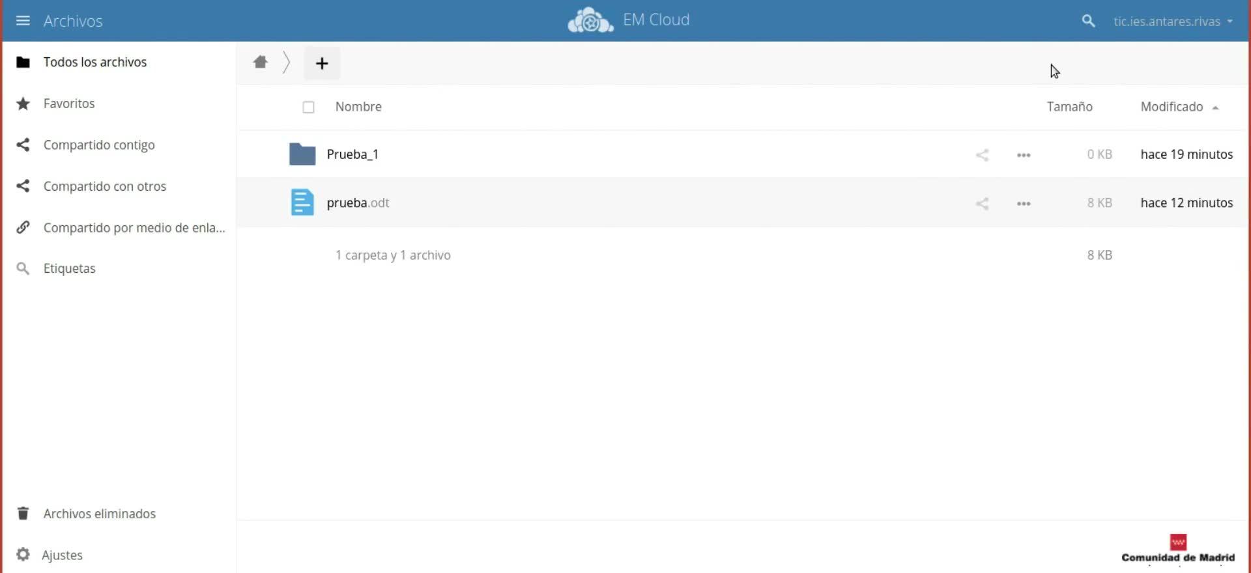Image resolution: width=1251 pixels, height=573 pixels.
Task: Click the EM Cloud logo
Action: (x=590, y=20)
